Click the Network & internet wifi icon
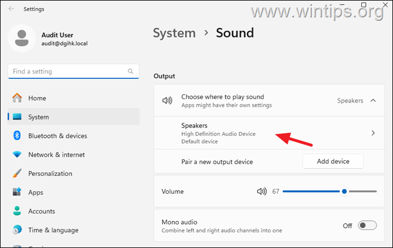Viewport: 393px width, 248px height. pyautogui.click(x=17, y=155)
